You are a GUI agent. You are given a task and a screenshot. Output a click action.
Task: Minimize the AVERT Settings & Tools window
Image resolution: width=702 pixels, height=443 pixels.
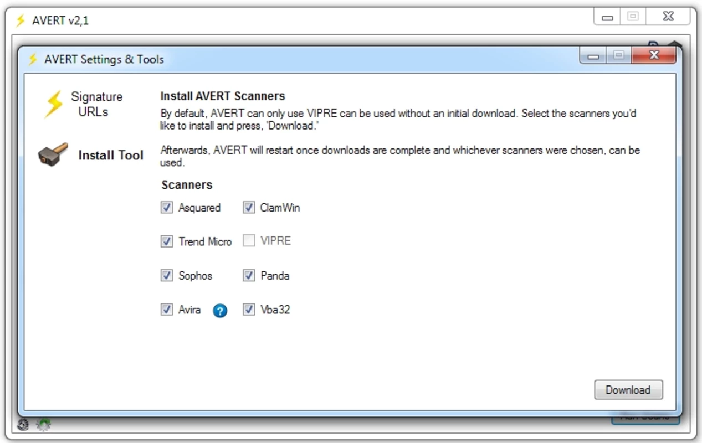pos(593,55)
